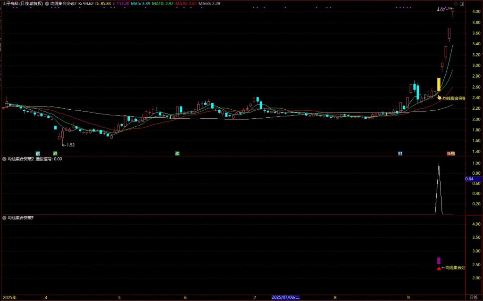Click the pointing-hand breakout signal icon
Viewport: 483px width, 301px height.
click(440, 98)
